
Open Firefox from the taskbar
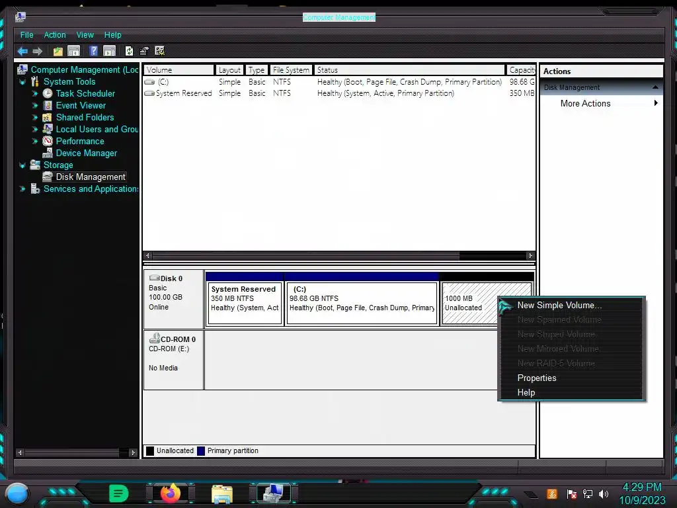pos(171,493)
